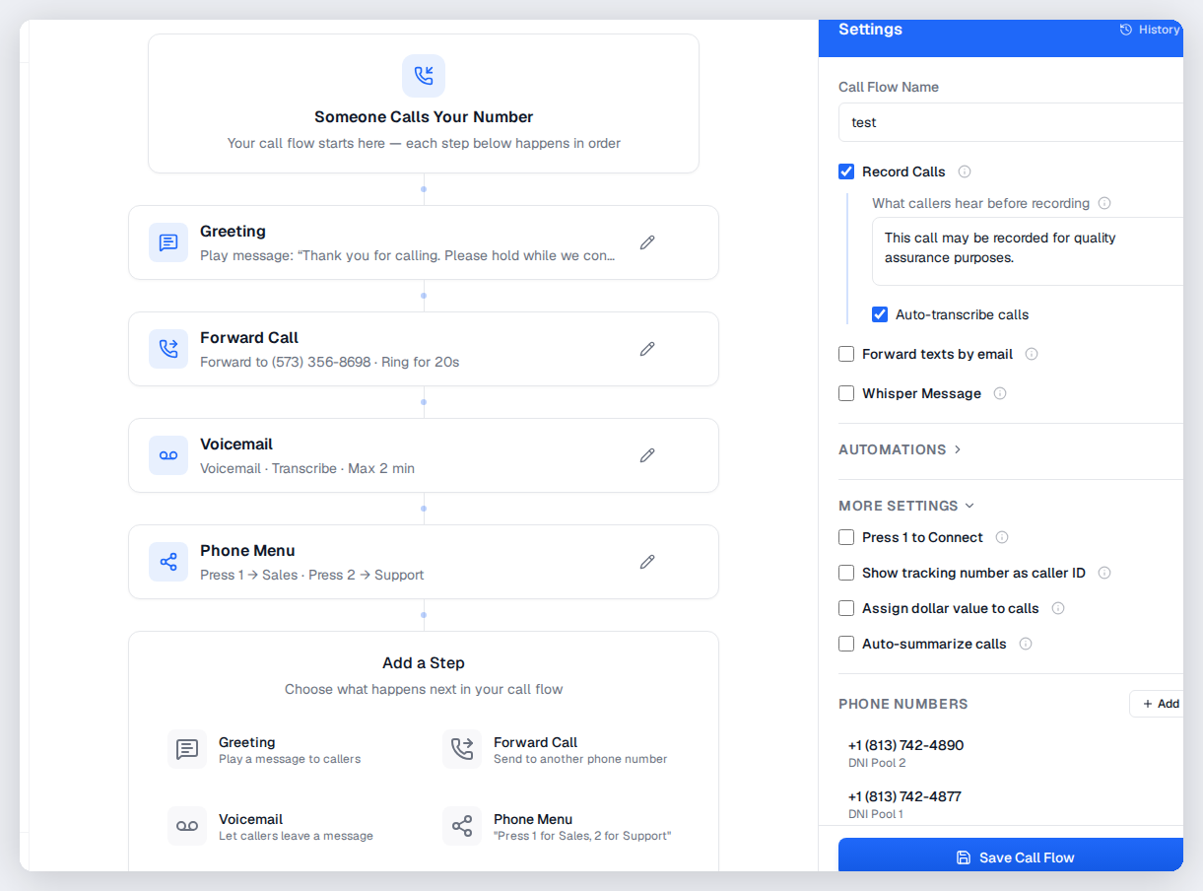Click the Call Flow Name text field
The height and width of the screenshot is (891, 1203).
point(1005,122)
